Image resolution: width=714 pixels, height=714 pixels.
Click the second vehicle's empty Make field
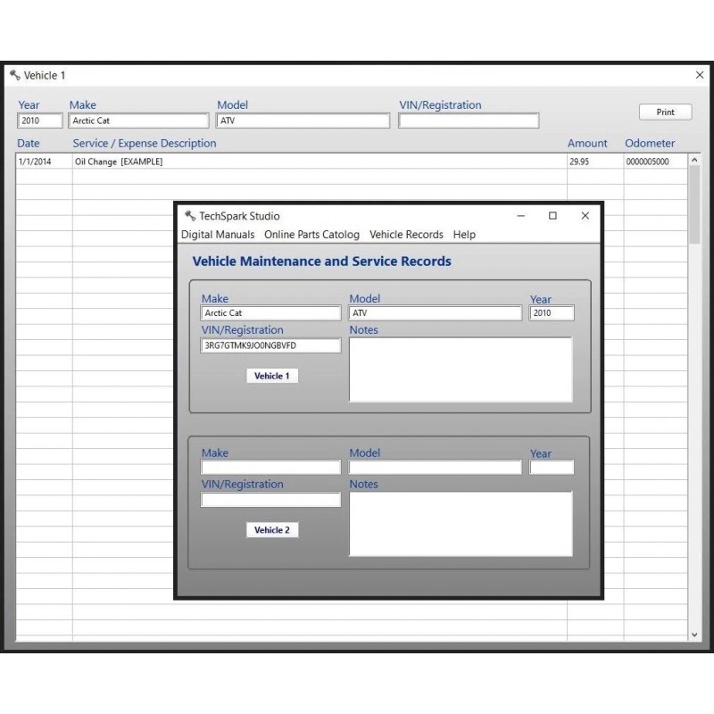pyautogui.click(x=270, y=468)
